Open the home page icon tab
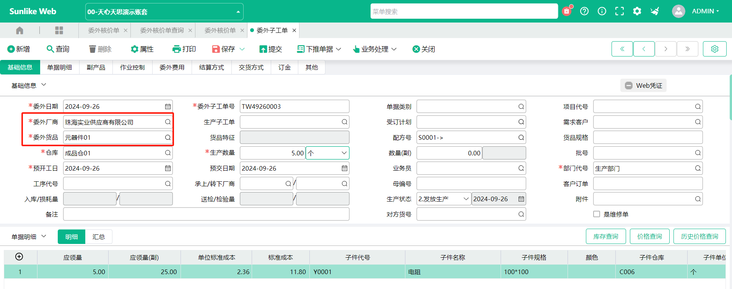Viewport: 732px width, 289px height. (20, 31)
